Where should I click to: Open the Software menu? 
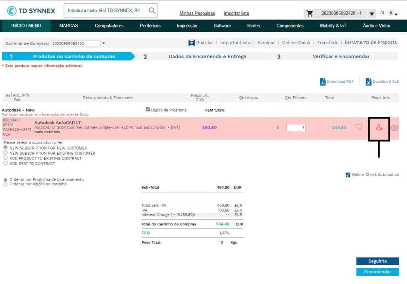point(223,26)
